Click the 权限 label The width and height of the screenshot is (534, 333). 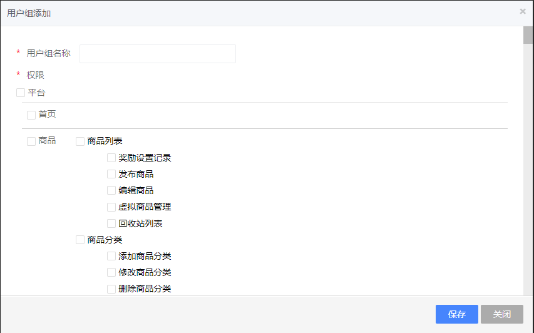(36, 75)
